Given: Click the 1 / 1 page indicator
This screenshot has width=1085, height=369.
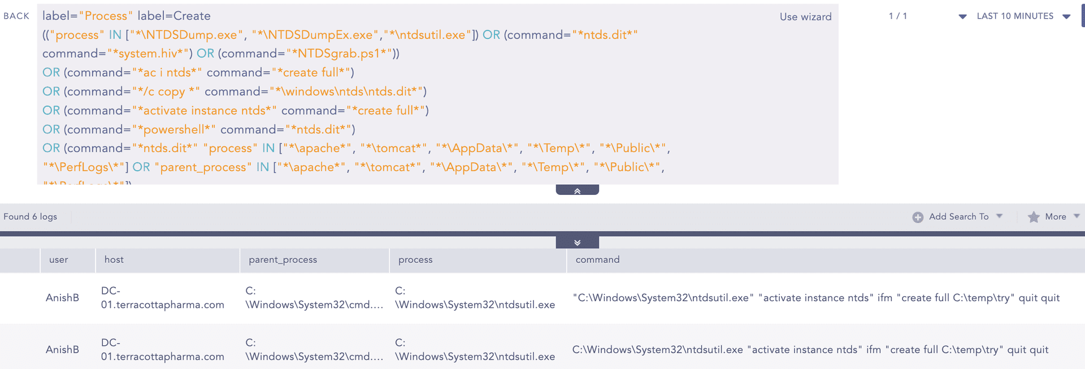Looking at the screenshot, I should click(x=897, y=16).
